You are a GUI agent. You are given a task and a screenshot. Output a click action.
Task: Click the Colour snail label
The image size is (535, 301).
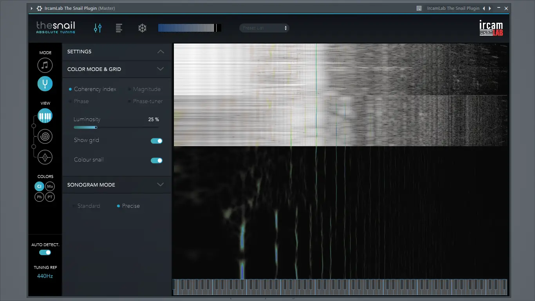[89, 160]
